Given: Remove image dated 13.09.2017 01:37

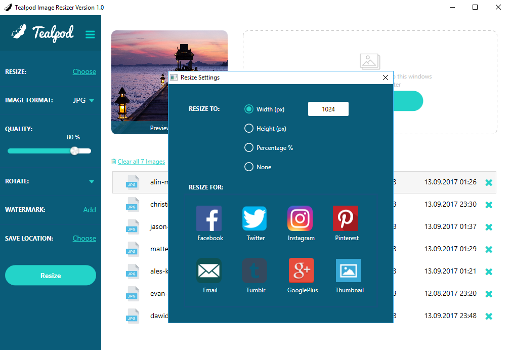Looking at the screenshot, I should 489,227.
